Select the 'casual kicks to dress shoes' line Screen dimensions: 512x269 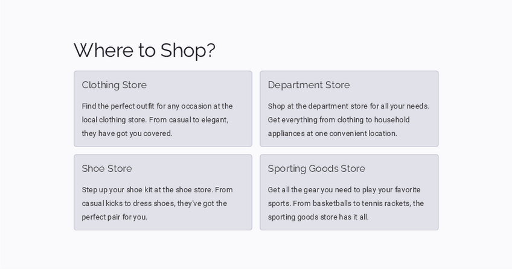coord(154,203)
